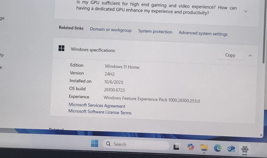Click the Related links label
This screenshot has height=158, width=267.
[71, 28]
